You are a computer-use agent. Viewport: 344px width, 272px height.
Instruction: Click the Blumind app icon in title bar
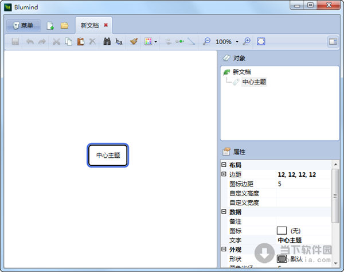pyautogui.click(x=8, y=7)
